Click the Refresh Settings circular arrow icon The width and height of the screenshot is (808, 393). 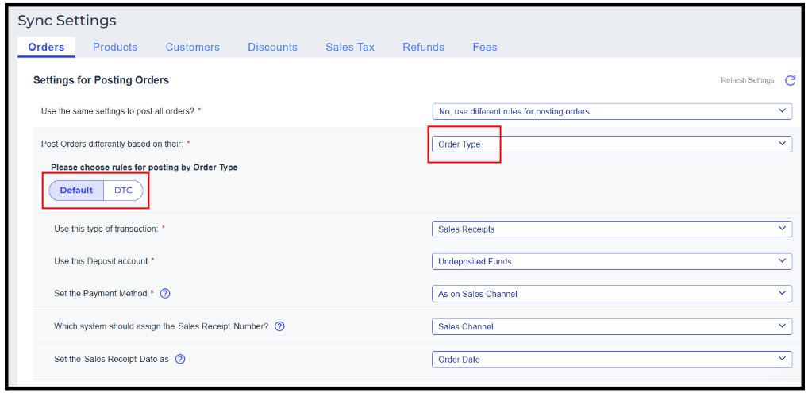pyautogui.click(x=790, y=80)
